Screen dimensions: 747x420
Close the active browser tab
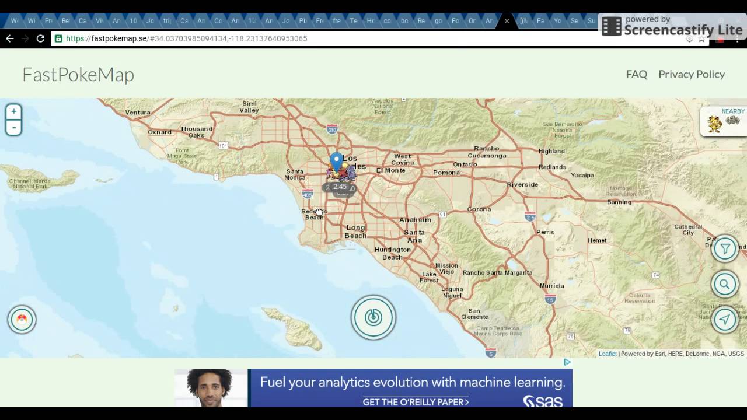(507, 21)
